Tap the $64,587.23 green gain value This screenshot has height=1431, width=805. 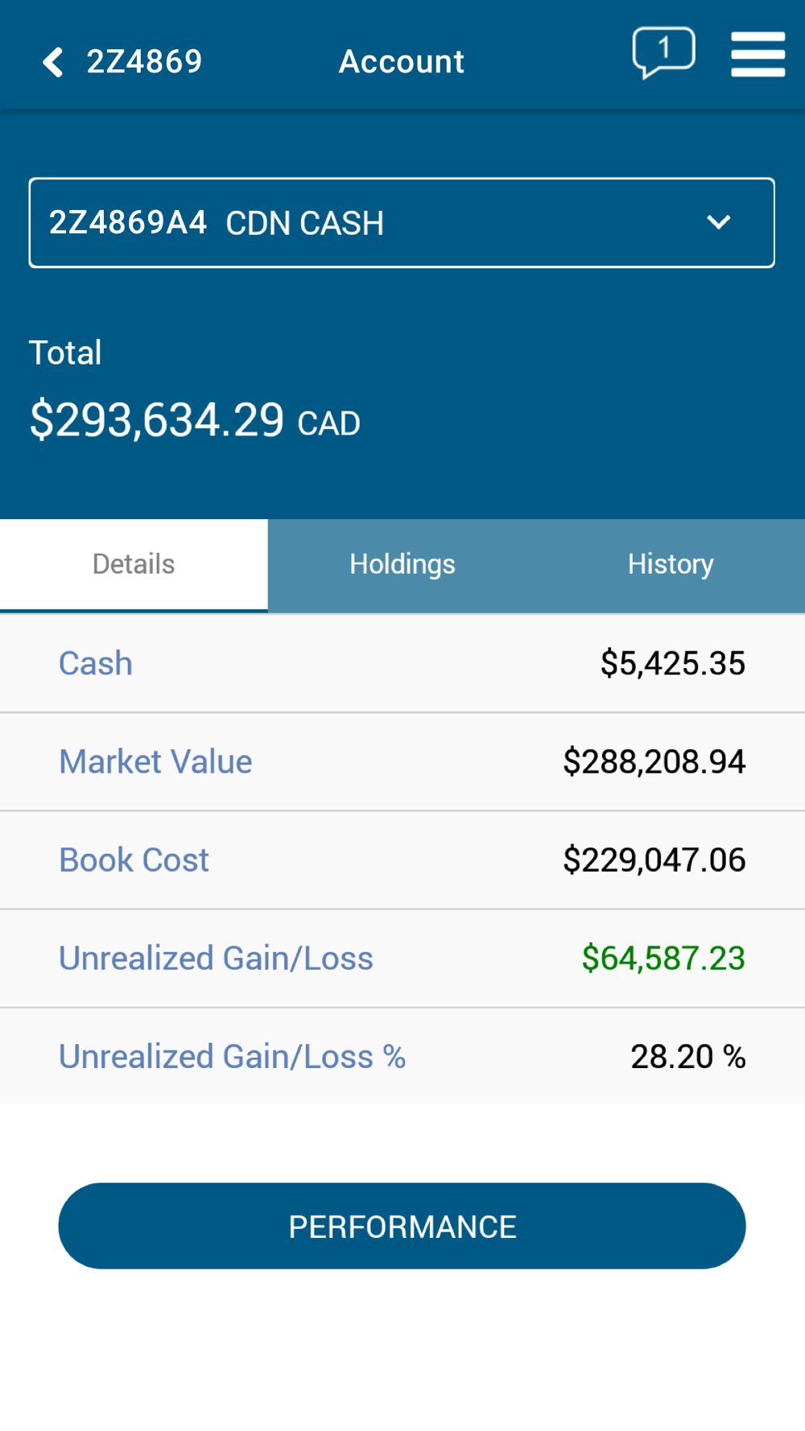pyautogui.click(x=663, y=959)
